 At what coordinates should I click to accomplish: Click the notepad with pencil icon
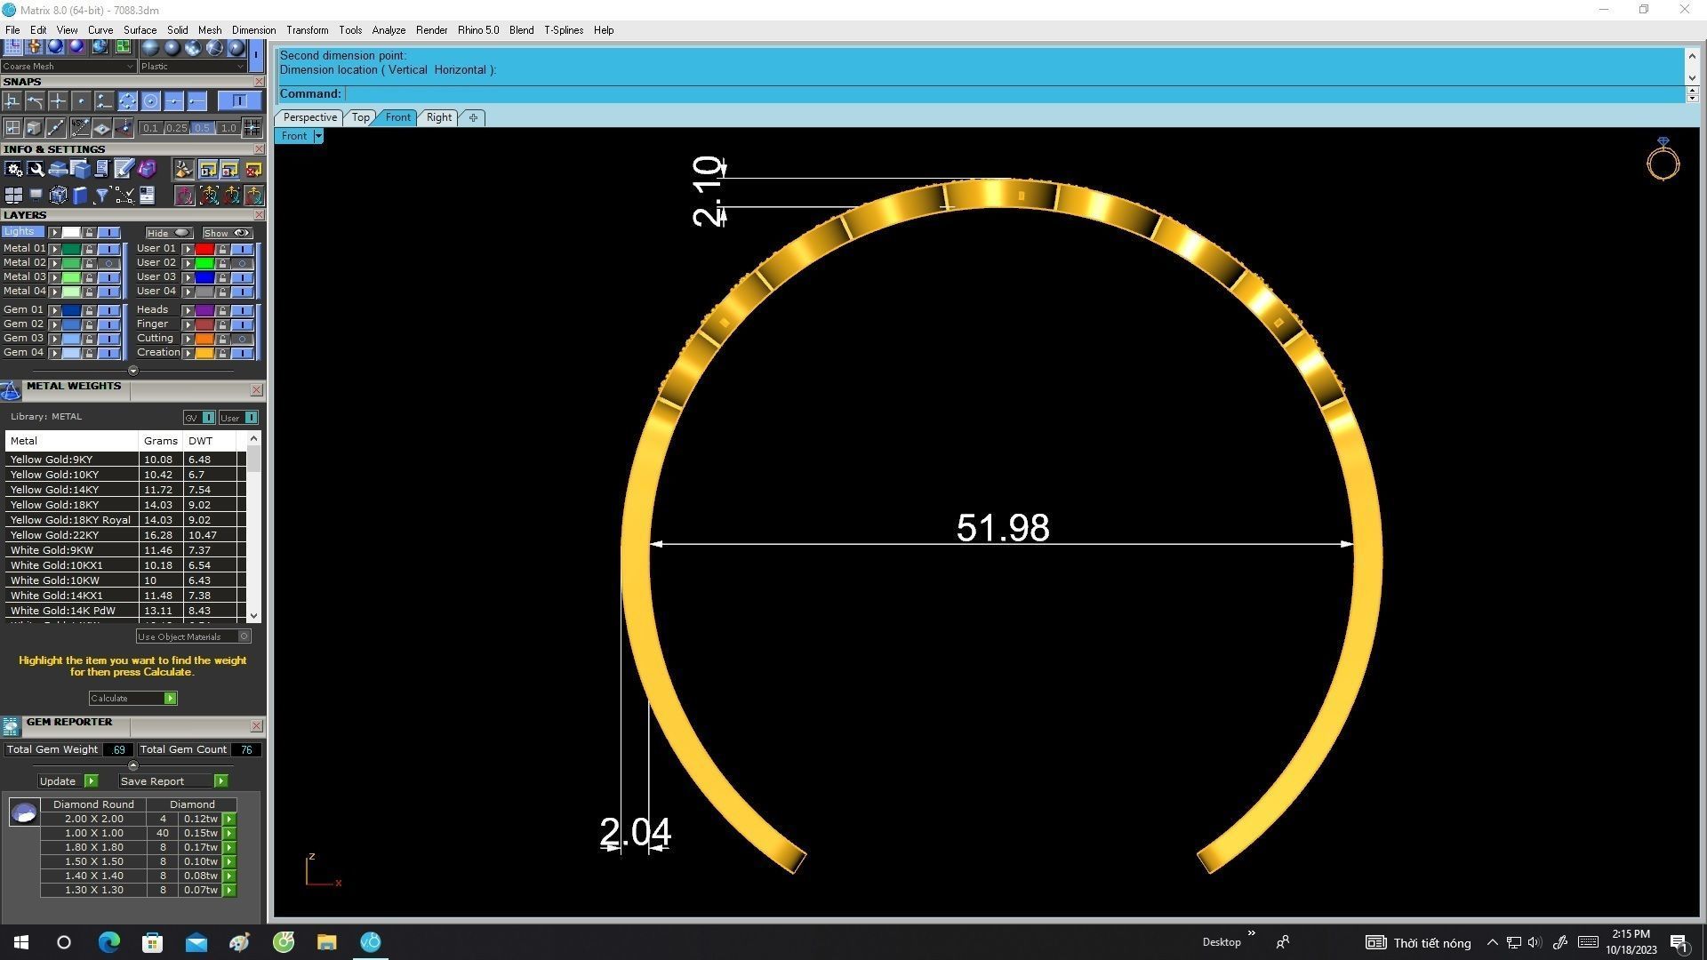pyautogui.click(x=124, y=169)
